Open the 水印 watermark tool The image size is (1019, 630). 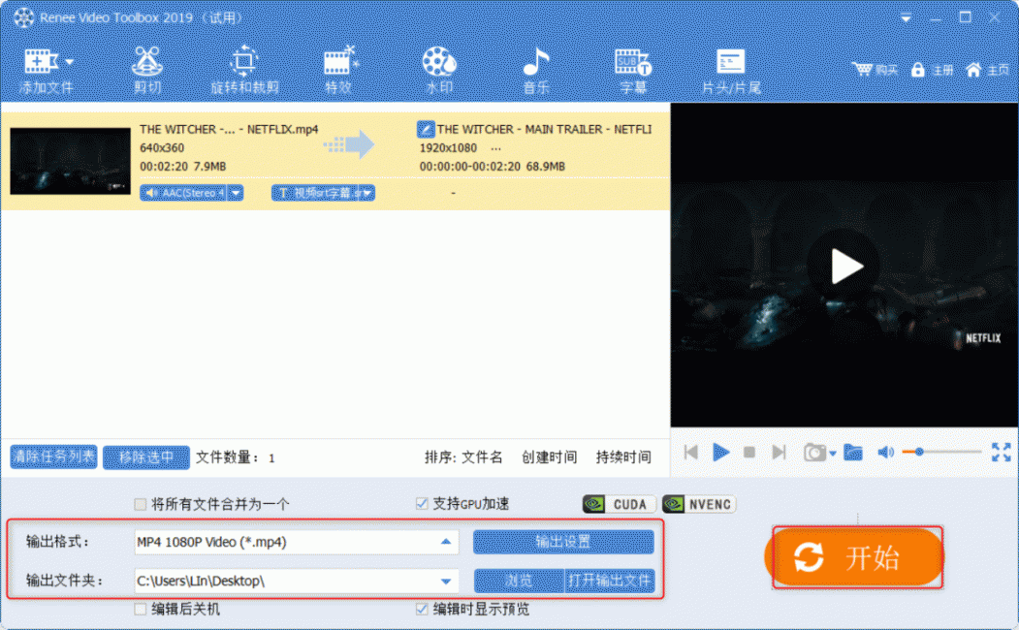pos(439,70)
